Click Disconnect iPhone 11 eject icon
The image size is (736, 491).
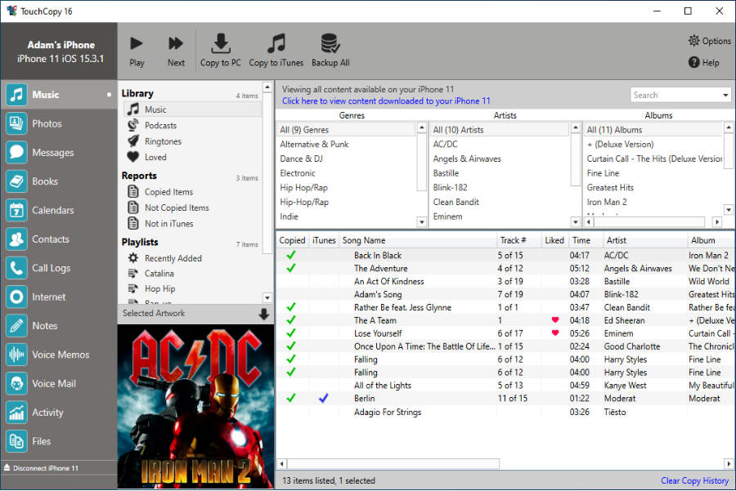tap(7, 467)
